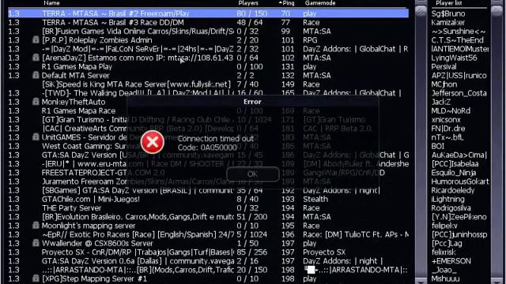Click the server list scrollbar thumb
This screenshot has width=506, height=284.
coord(421,11)
